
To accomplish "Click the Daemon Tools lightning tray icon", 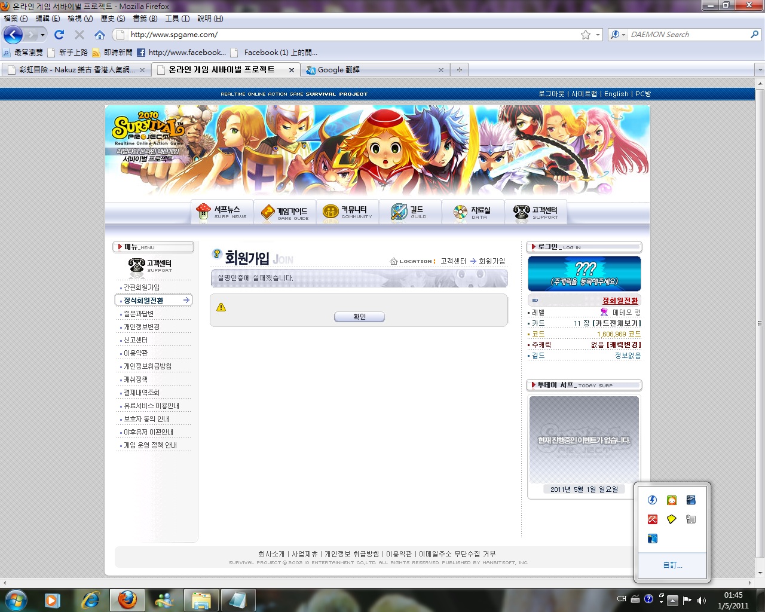I will (x=653, y=500).
